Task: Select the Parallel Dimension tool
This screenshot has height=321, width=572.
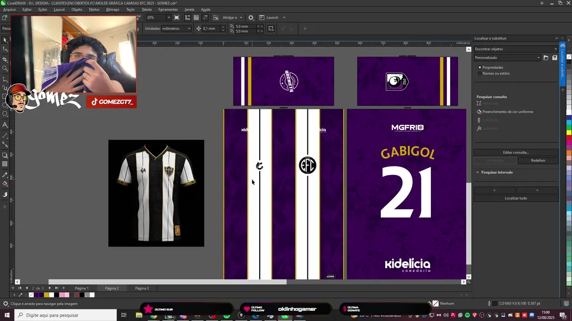Action: pos(5,135)
